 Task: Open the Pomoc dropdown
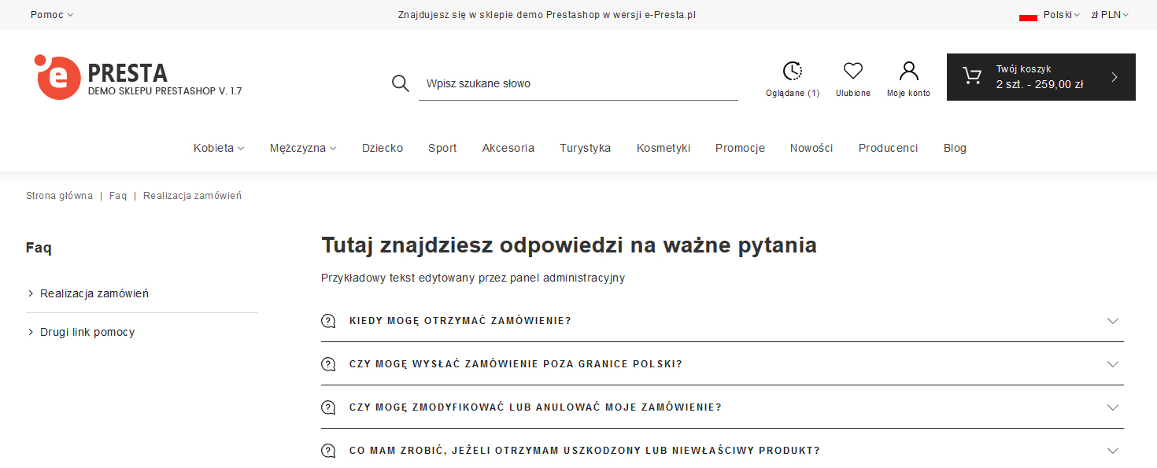pos(51,15)
